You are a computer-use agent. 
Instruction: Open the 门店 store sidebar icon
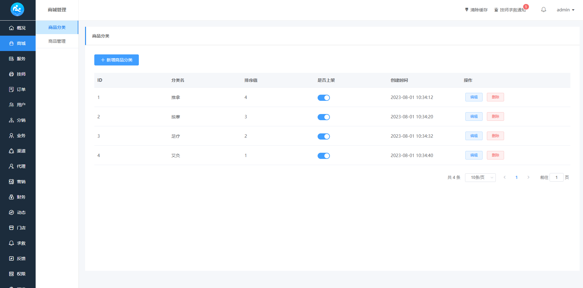coord(11,228)
